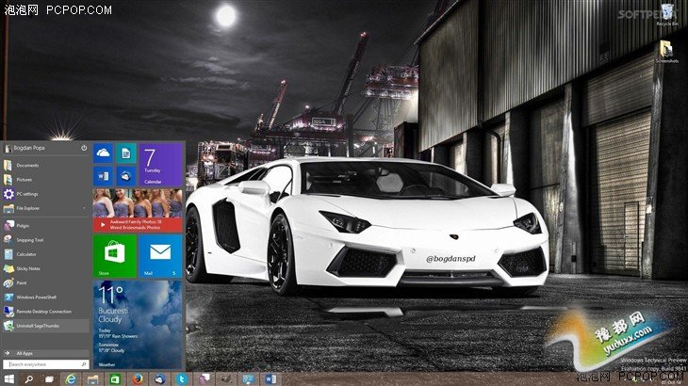Click the Search everywhere input box
The height and width of the screenshot is (386, 688).
tap(47, 363)
